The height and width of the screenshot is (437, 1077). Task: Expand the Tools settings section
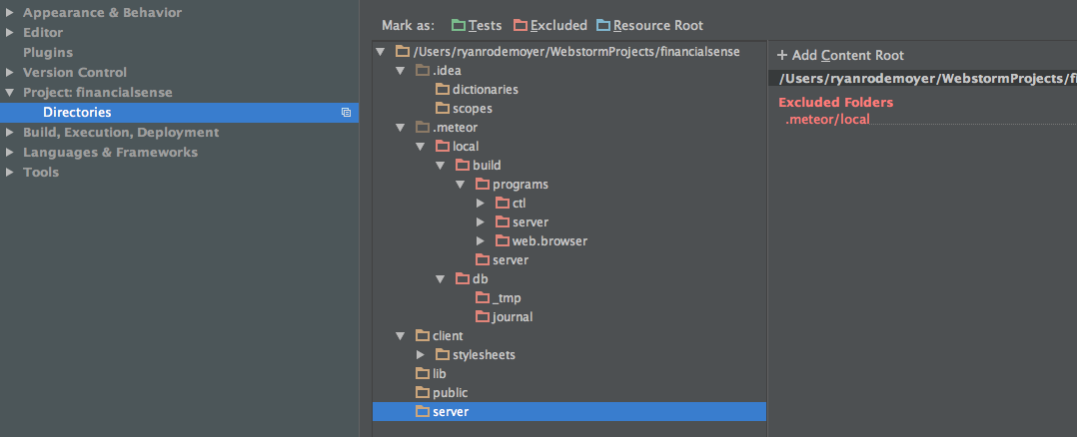(10, 172)
